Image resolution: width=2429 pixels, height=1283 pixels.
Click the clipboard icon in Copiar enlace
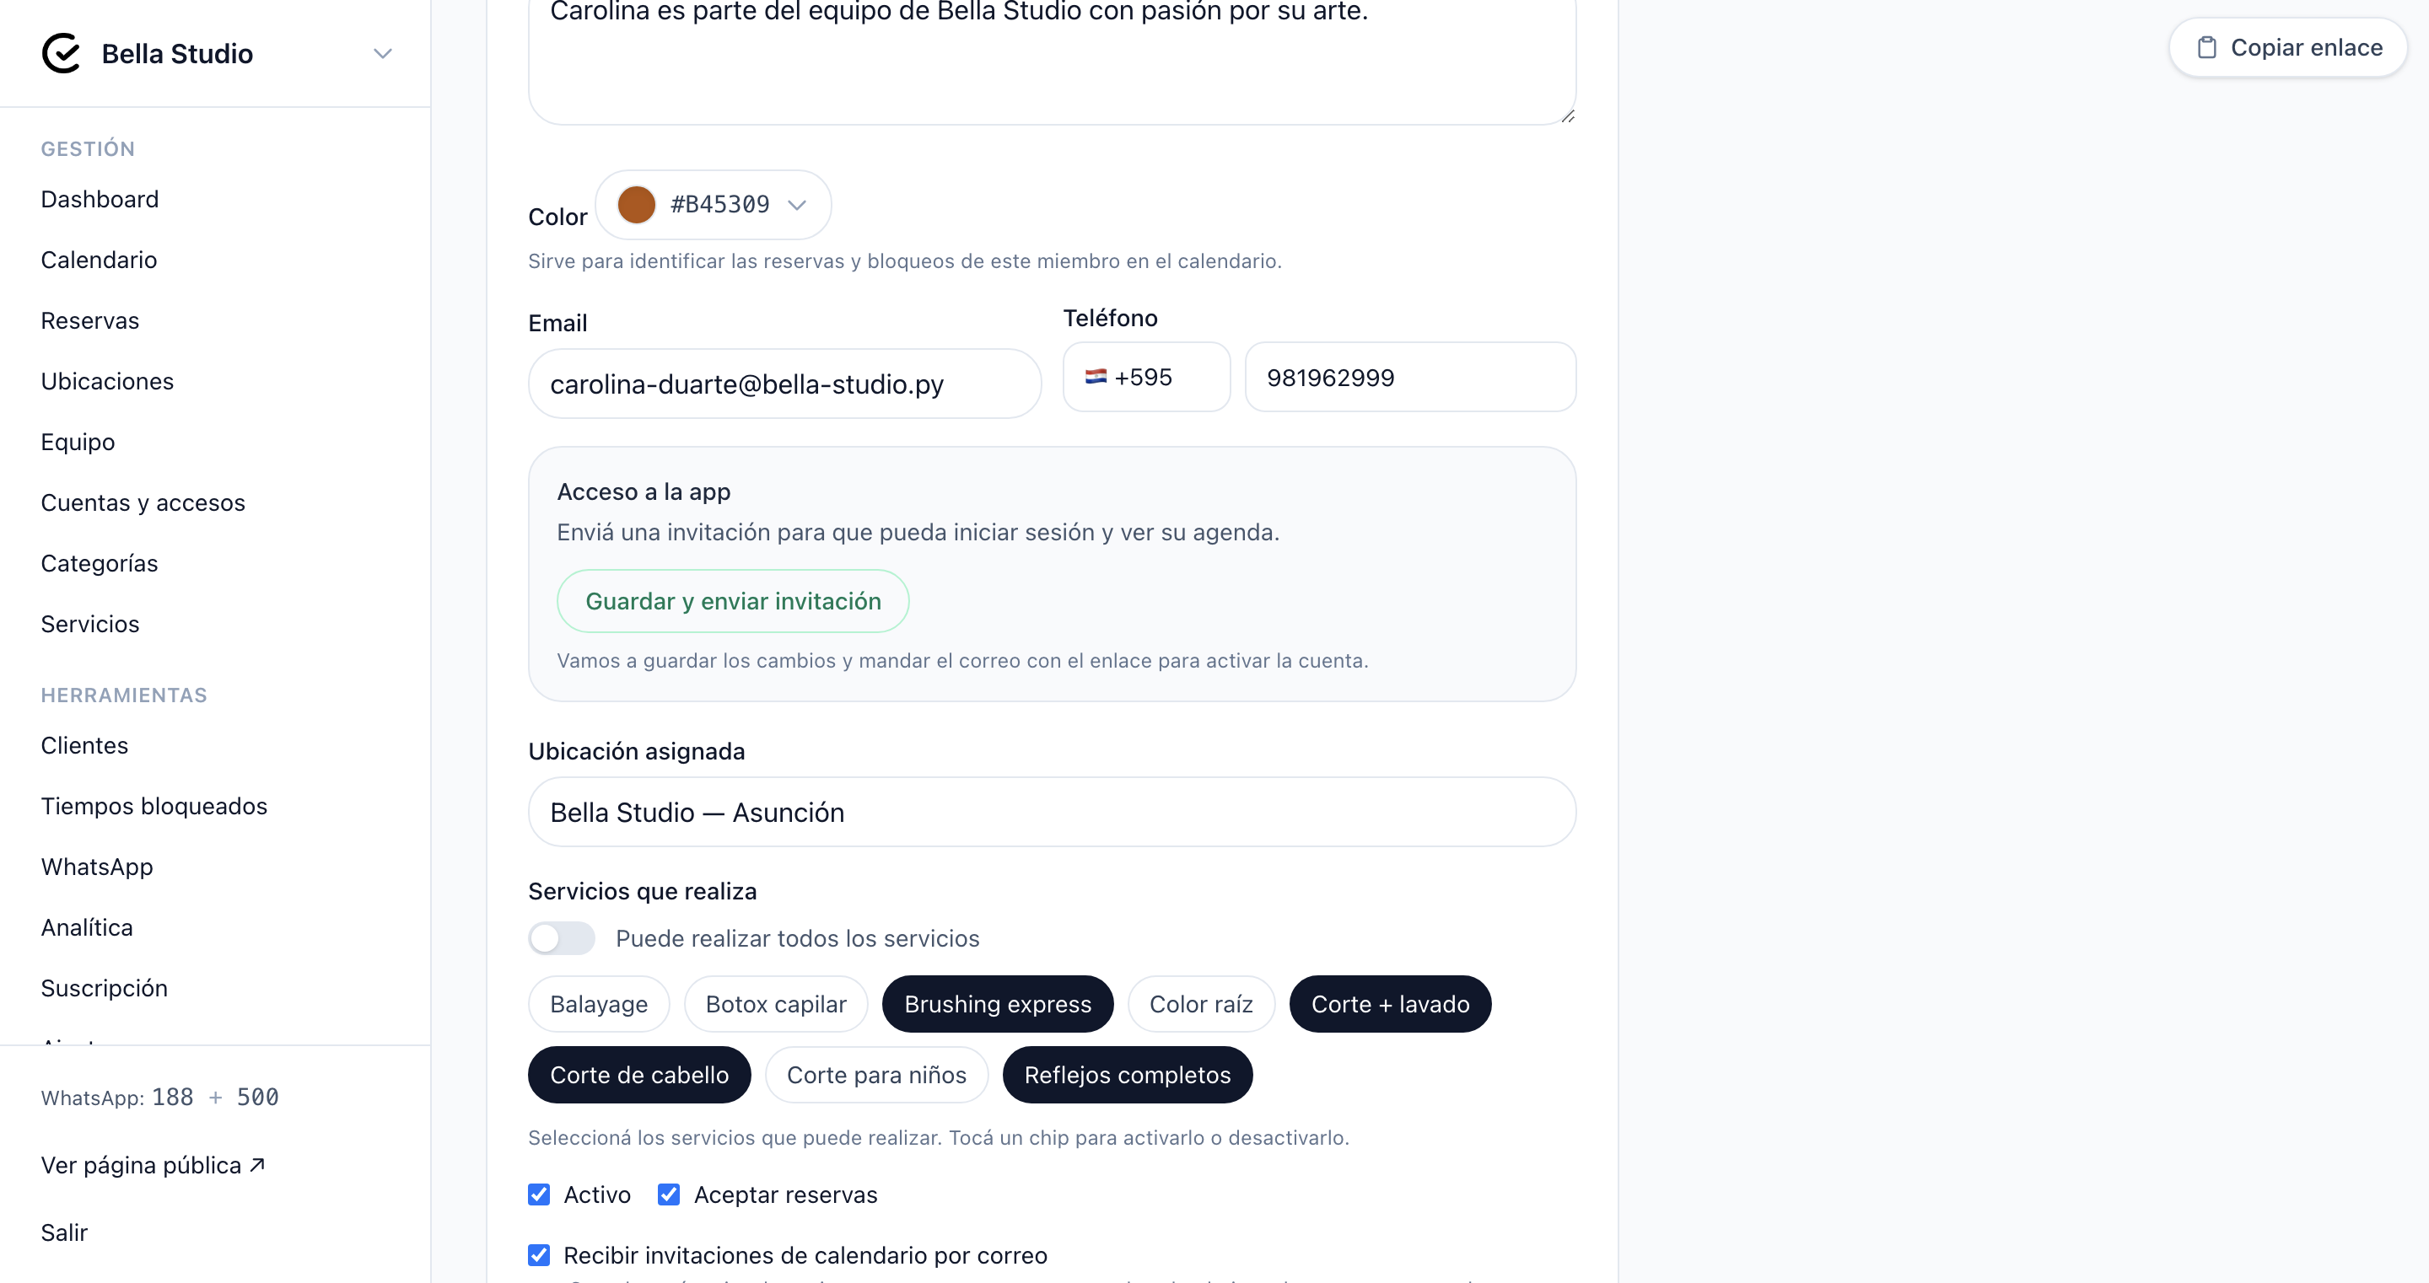tap(2206, 47)
